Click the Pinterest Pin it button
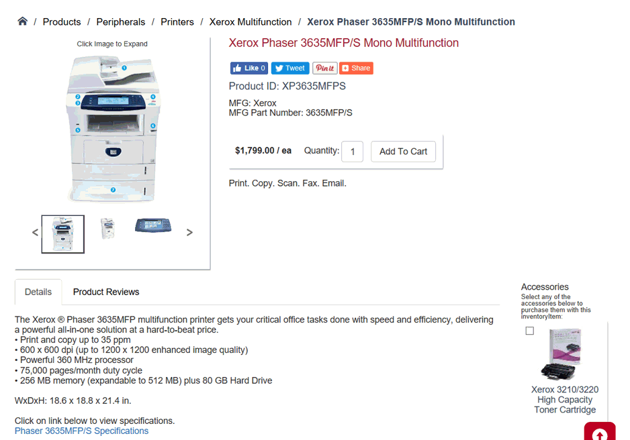 tap(325, 68)
